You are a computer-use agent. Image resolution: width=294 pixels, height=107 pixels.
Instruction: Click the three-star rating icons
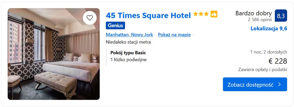point(201,14)
